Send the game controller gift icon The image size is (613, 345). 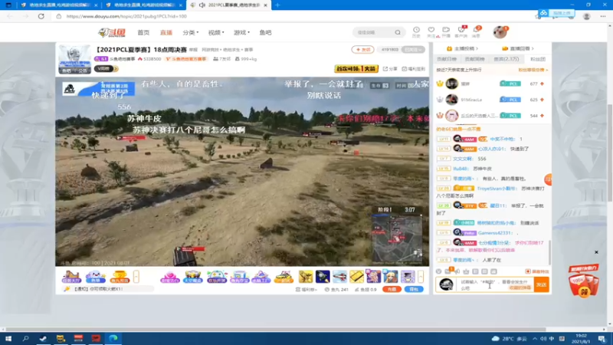point(217,277)
